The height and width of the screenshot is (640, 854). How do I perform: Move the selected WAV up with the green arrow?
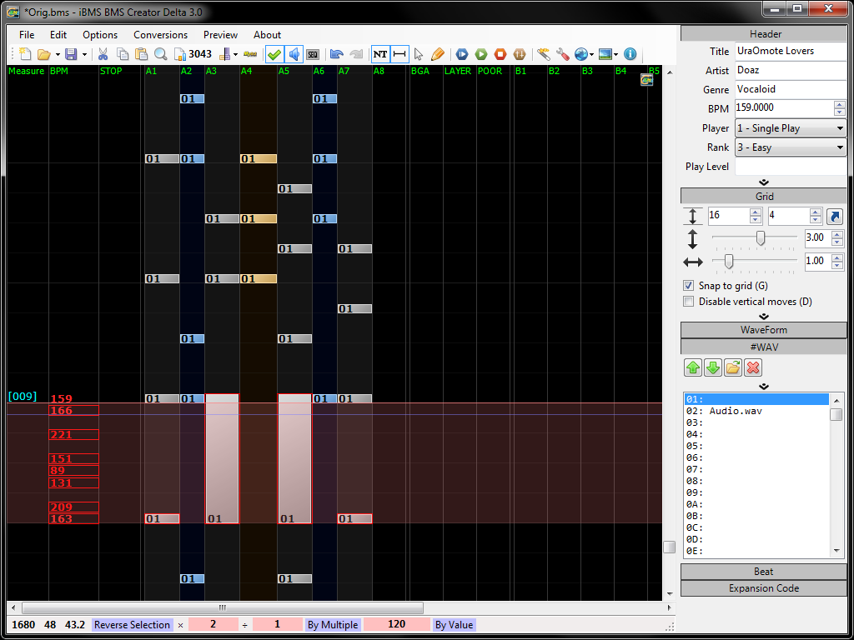click(693, 367)
